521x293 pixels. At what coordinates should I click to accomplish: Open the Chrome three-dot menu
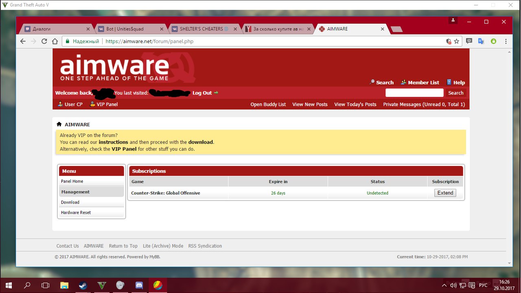506,41
